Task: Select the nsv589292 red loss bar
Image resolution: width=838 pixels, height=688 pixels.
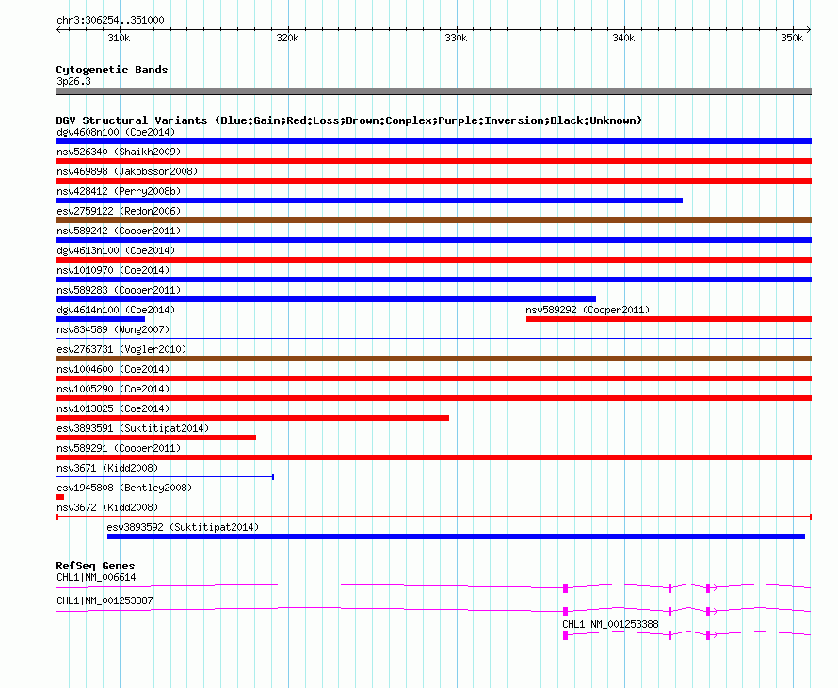Action: click(669, 319)
